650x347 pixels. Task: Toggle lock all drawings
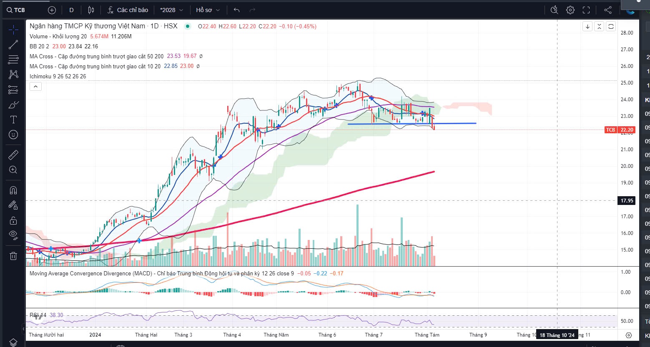[x=13, y=220]
